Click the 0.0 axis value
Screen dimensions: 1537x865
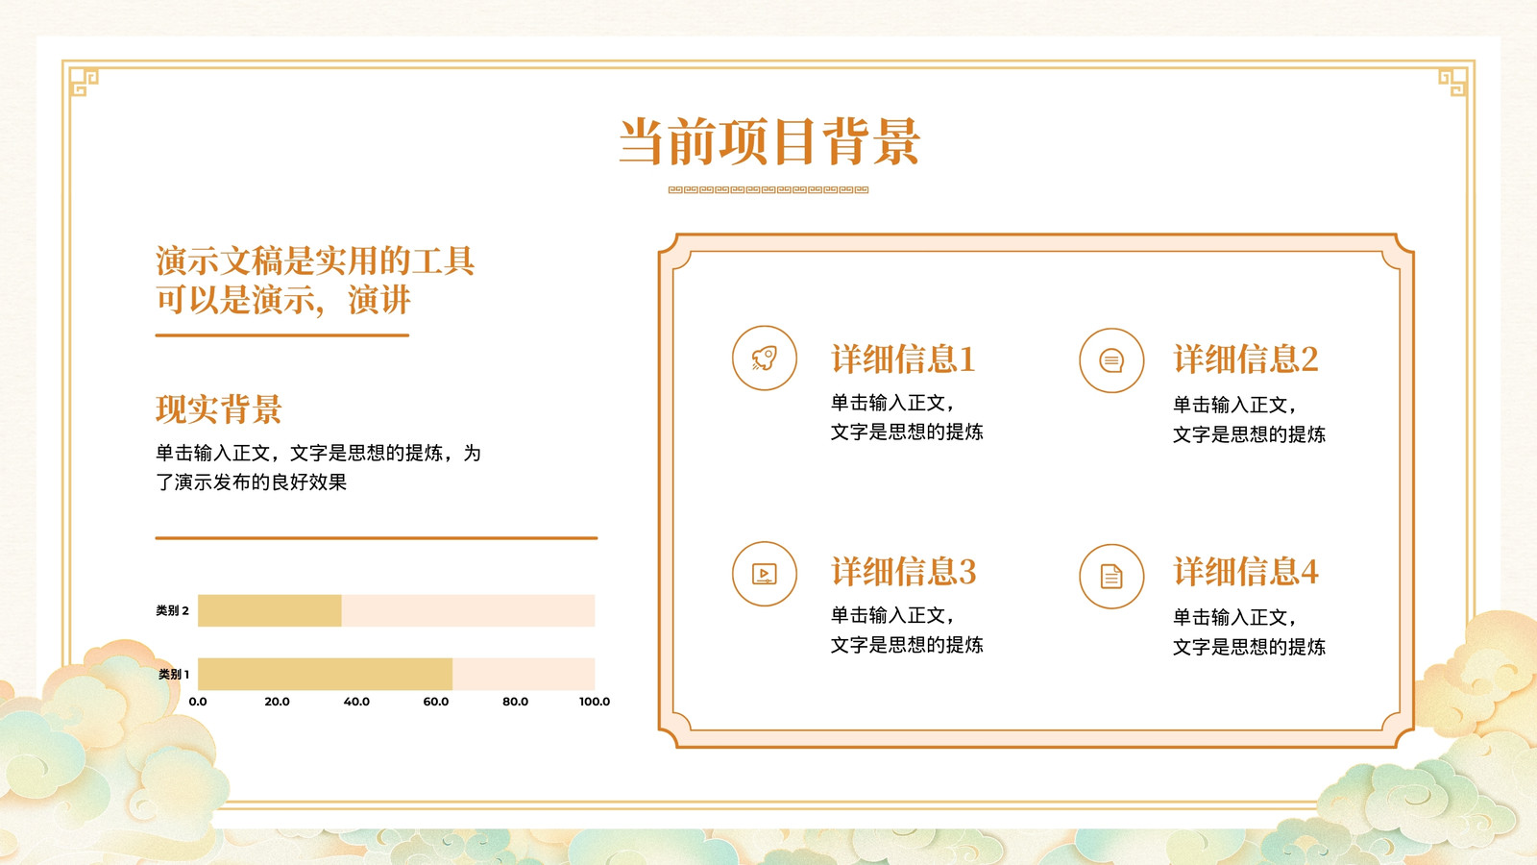point(198,702)
